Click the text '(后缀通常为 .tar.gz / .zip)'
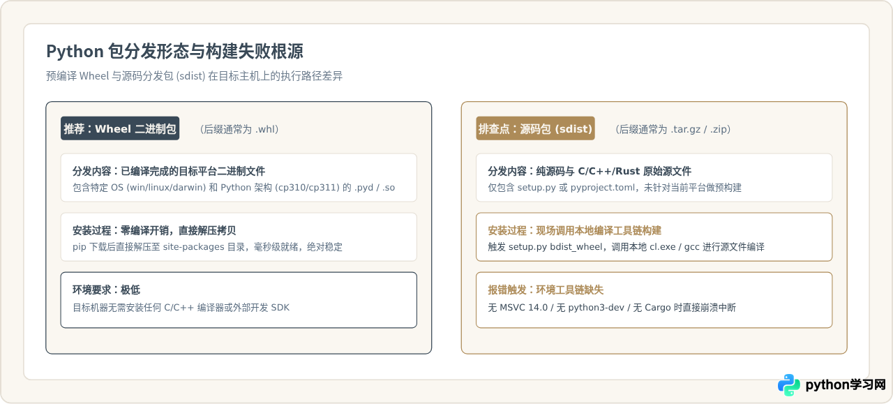The image size is (893, 404). 673,129
